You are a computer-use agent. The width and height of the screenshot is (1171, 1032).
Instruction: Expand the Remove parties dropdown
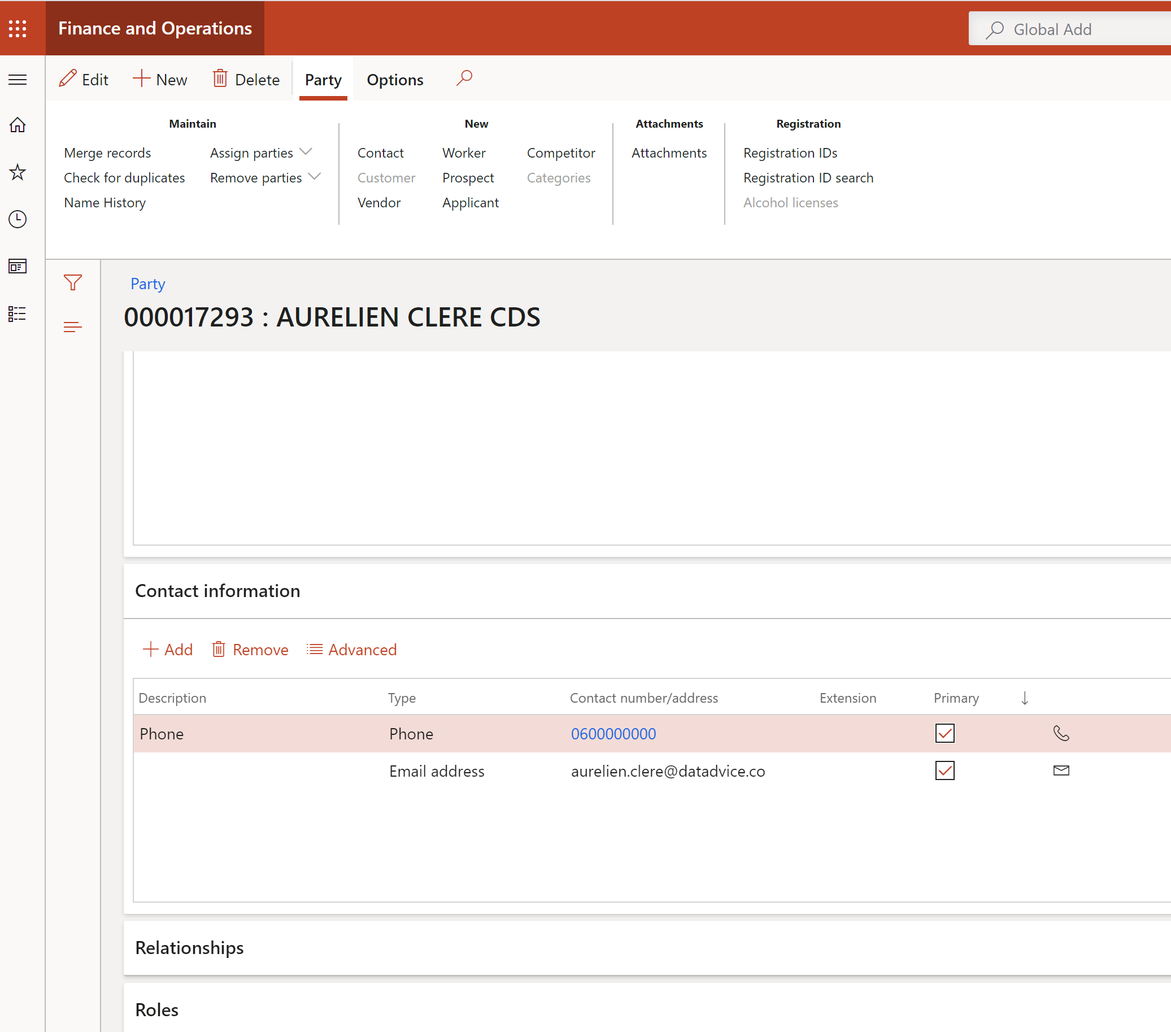point(265,177)
